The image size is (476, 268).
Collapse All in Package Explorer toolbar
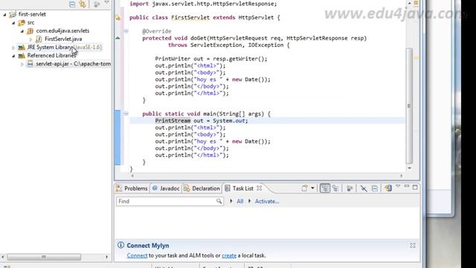72,4
